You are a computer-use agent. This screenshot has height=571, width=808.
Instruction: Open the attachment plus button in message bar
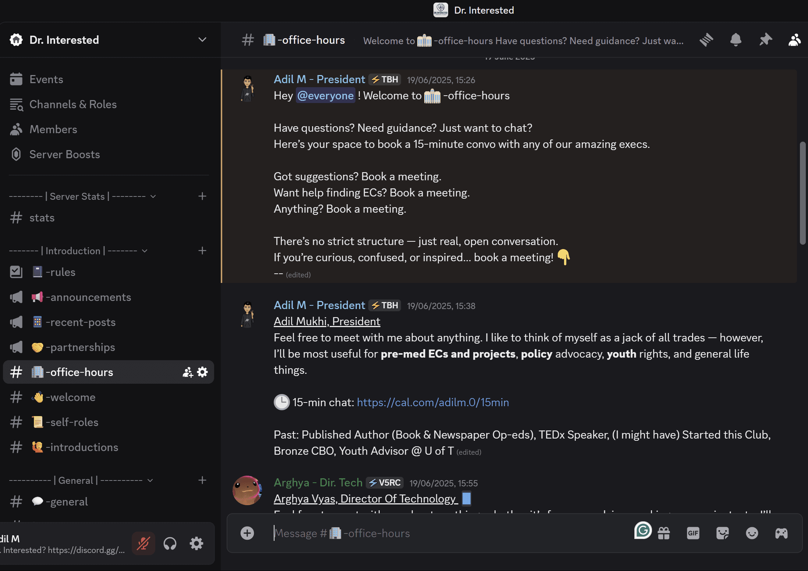click(x=247, y=533)
